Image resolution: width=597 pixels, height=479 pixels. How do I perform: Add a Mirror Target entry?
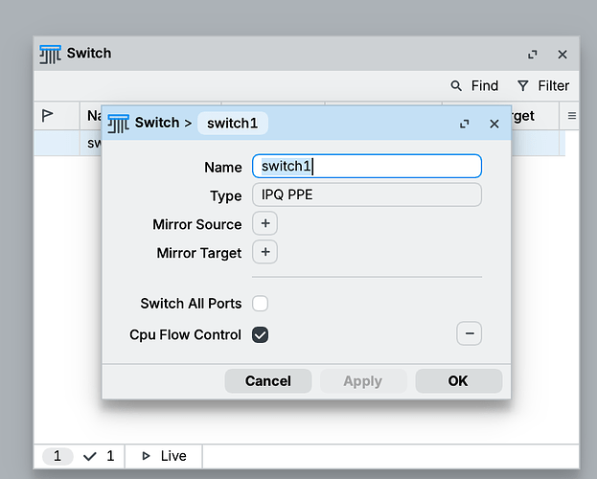[x=265, y=252]
